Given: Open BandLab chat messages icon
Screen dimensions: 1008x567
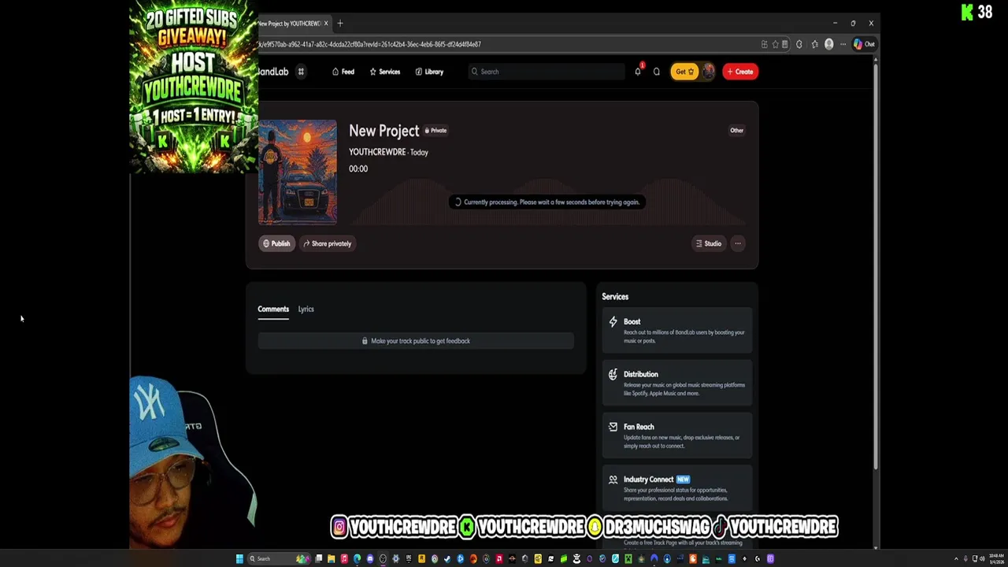Looking at the screenshot, I should click(656, 72).
